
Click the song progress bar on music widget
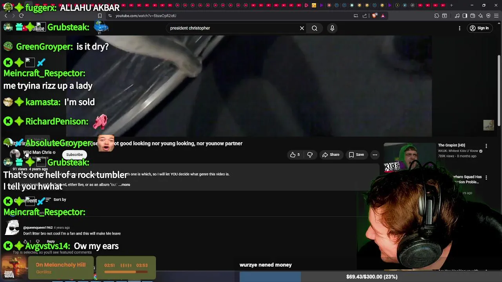tap(125, 272)
